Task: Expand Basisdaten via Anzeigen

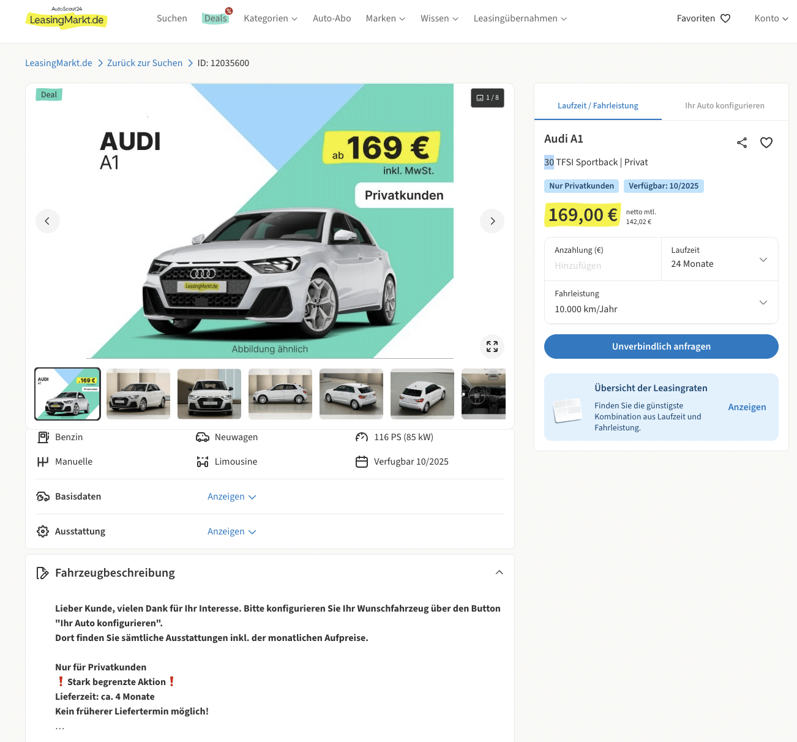Action: [231, 497]
